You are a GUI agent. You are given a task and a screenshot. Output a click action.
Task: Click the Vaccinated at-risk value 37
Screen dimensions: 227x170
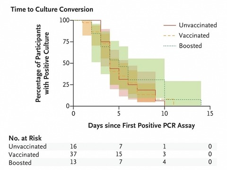point(73,154)
